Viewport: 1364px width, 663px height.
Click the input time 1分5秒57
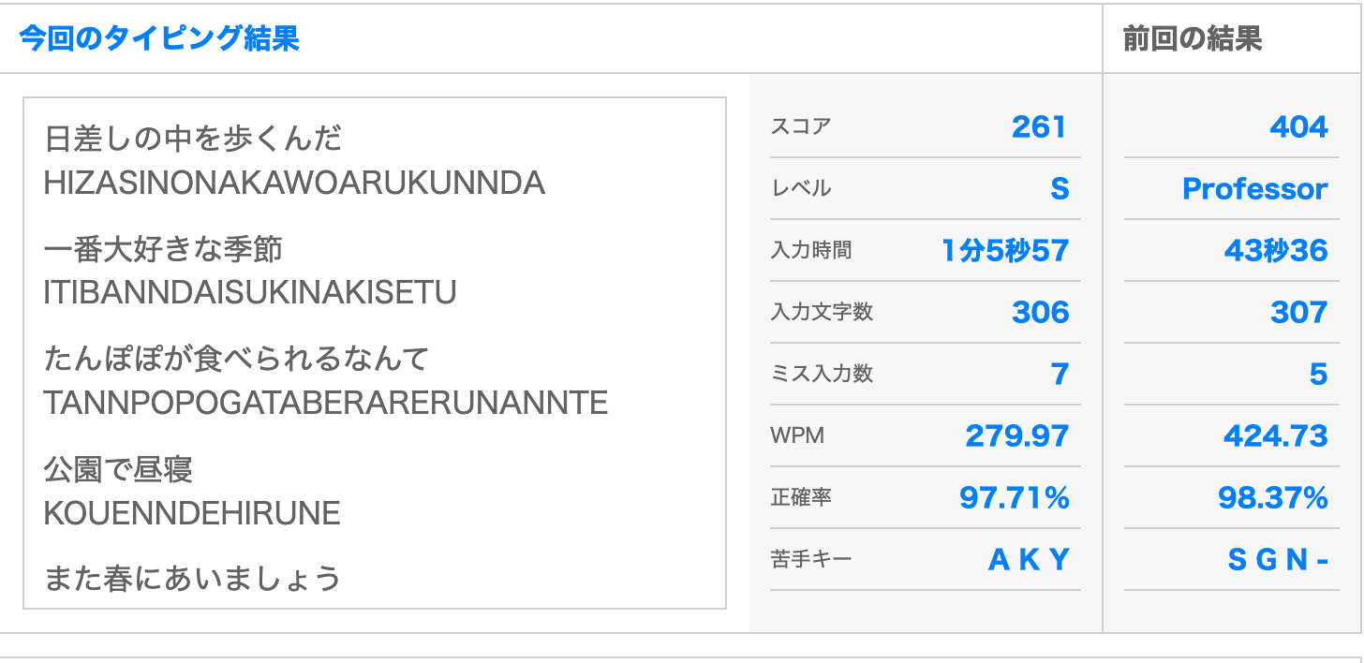coord(1005,250)
